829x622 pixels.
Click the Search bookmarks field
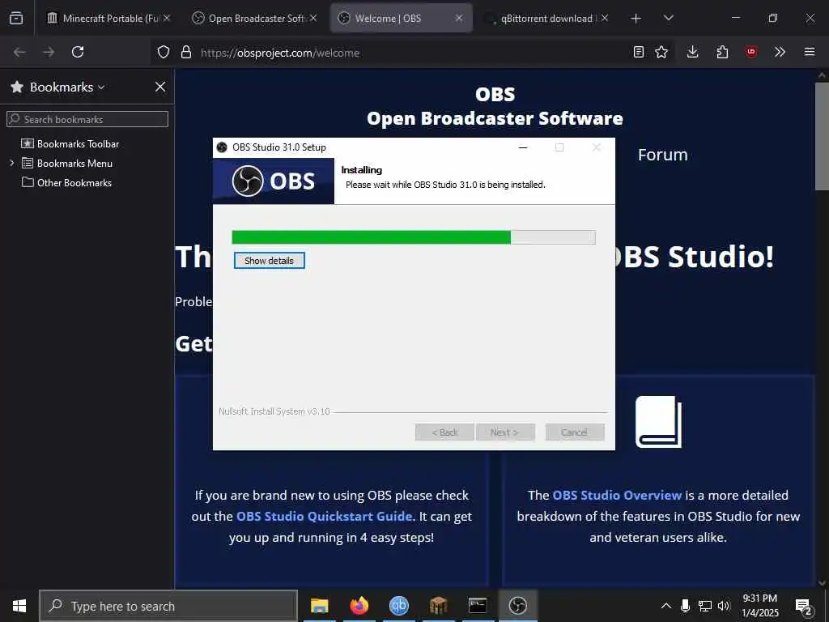(x=87, y=119)
